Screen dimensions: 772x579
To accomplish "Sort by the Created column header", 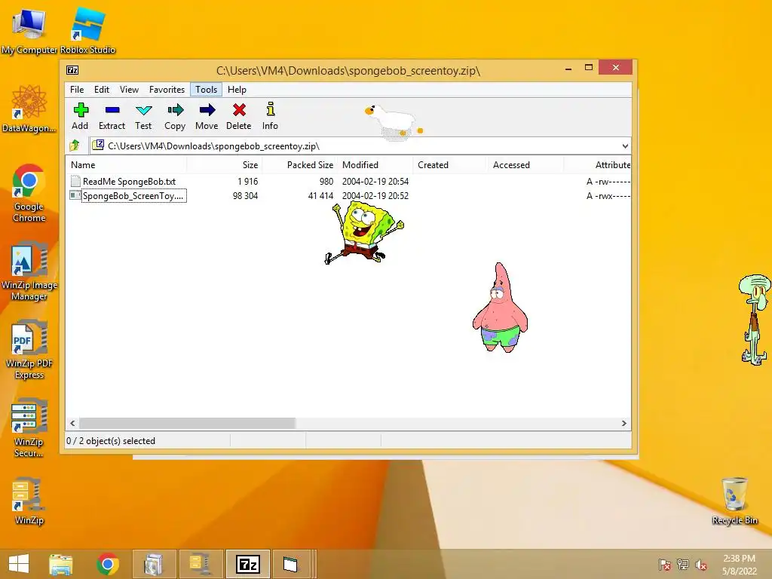I will pos(451,165).
